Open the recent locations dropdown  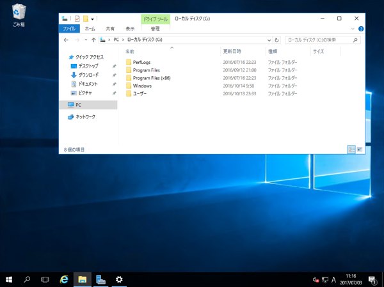[86, 40]
